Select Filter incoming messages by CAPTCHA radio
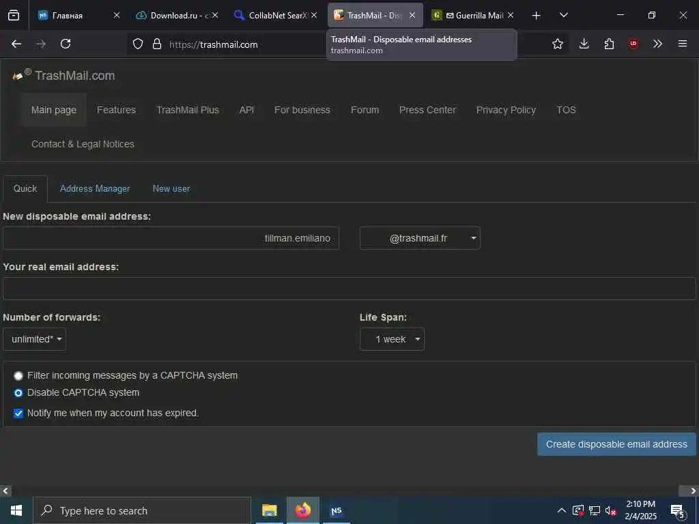The height and width of the screenshot is (524, 699). [x=18, y=376]
